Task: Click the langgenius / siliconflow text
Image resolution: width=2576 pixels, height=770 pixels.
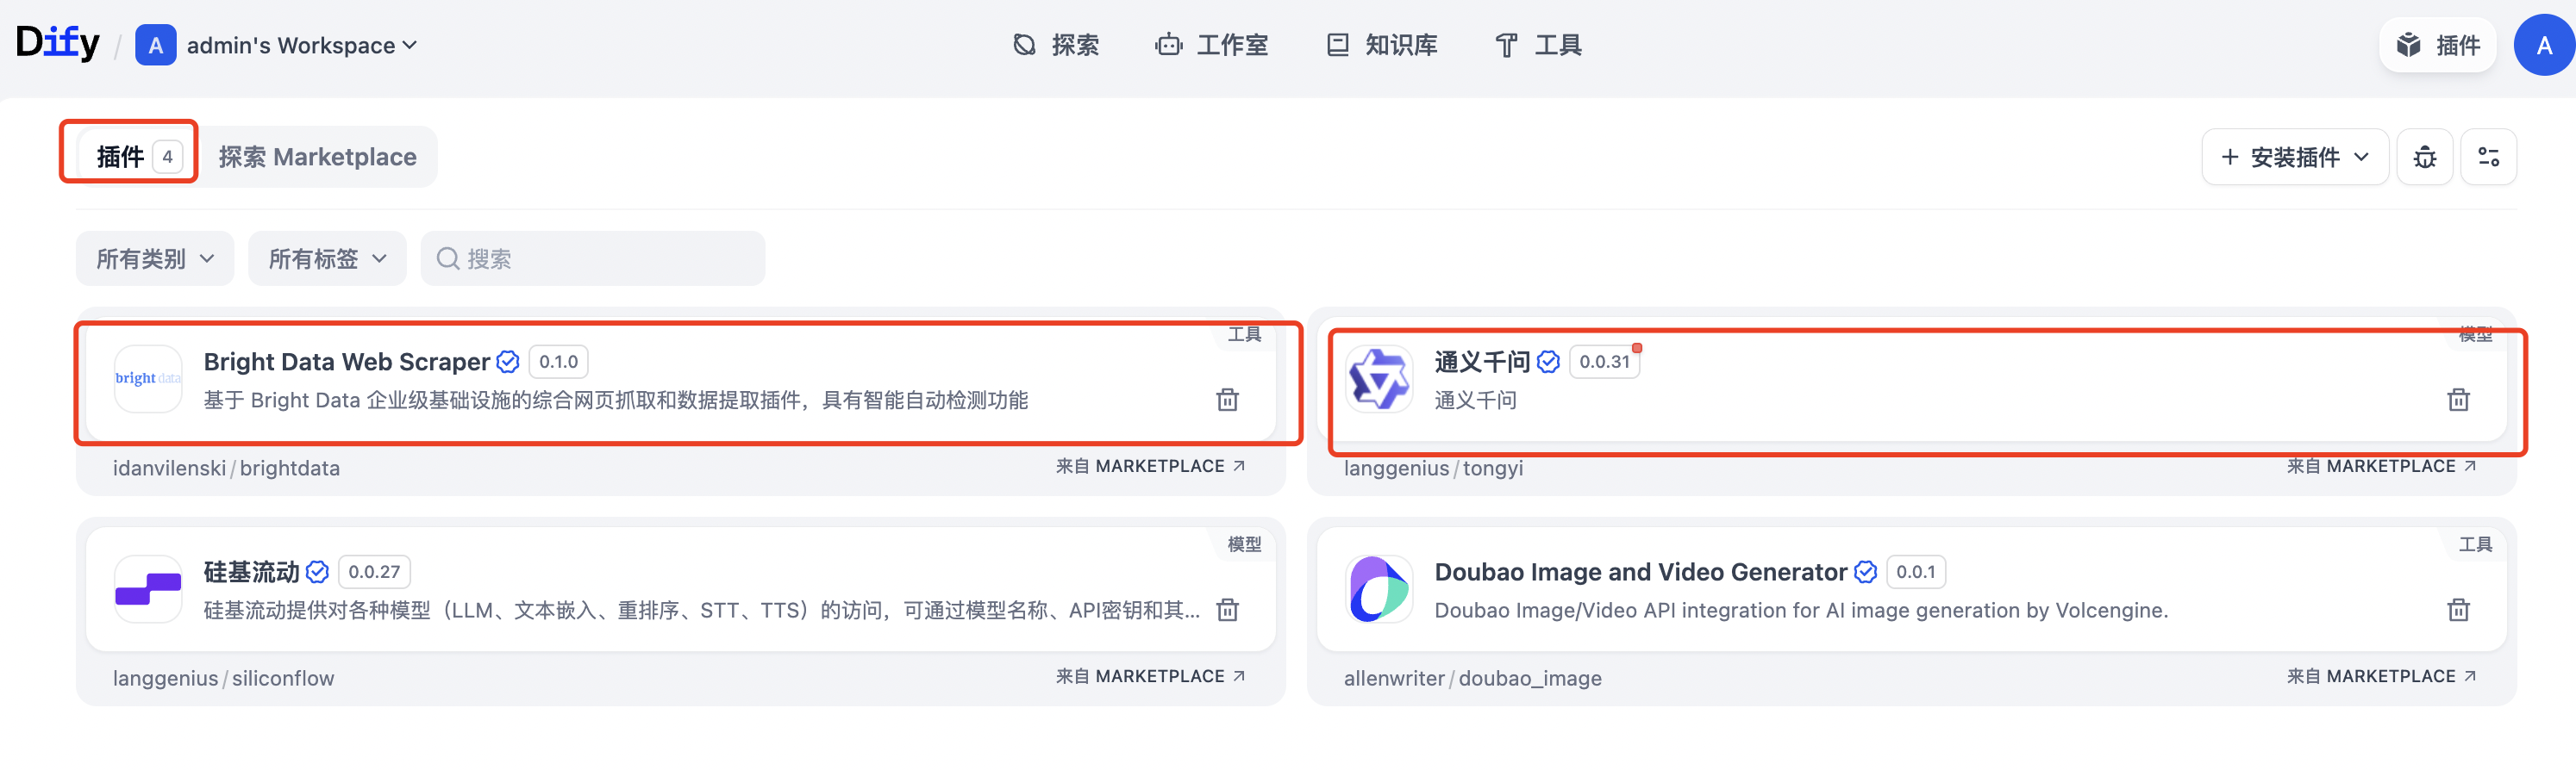Action: (x=223, y=678)
